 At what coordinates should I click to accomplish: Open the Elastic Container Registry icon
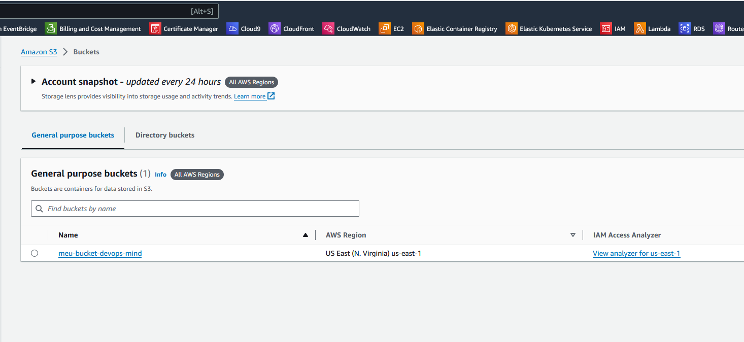[418, 28]
